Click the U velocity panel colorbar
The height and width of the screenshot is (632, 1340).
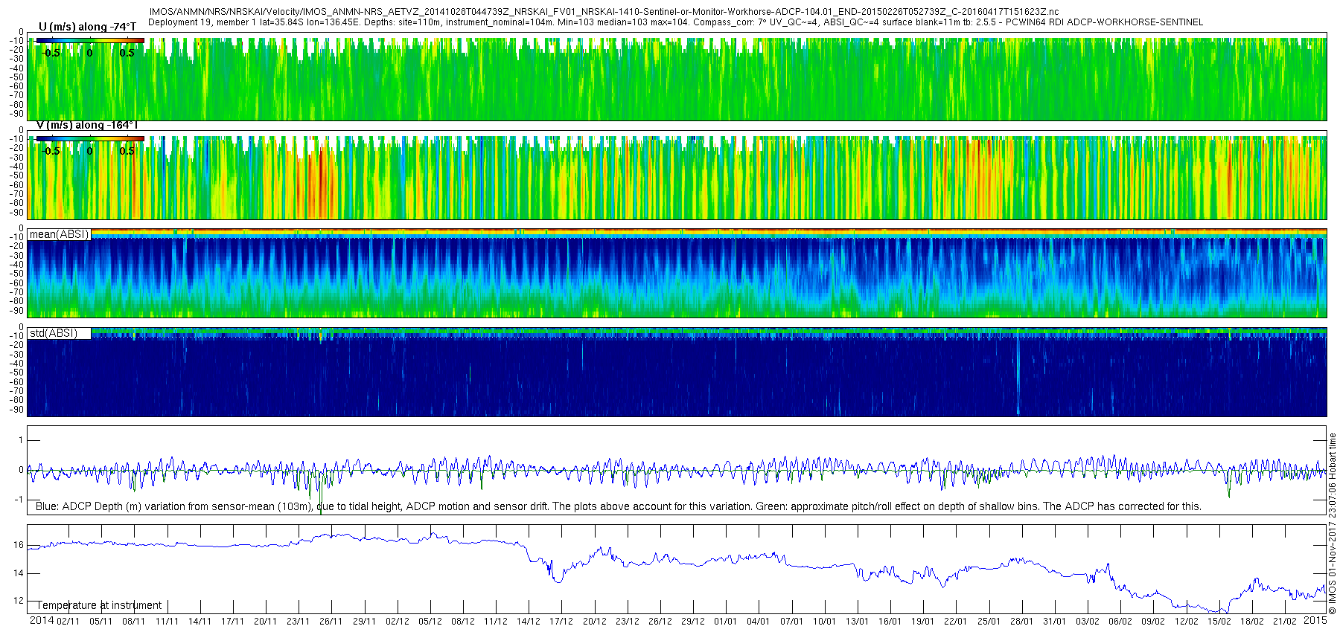click(x=90, y=41)
